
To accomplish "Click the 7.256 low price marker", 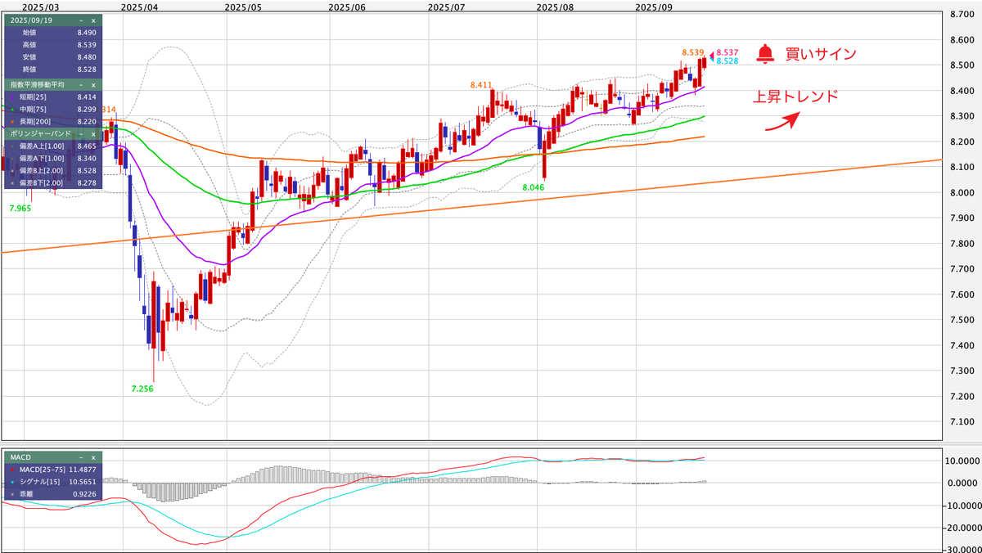I will 142,389.
